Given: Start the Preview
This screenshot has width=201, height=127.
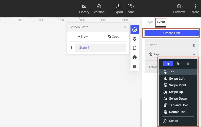Looking at the screenshot, I should [179, 9].
